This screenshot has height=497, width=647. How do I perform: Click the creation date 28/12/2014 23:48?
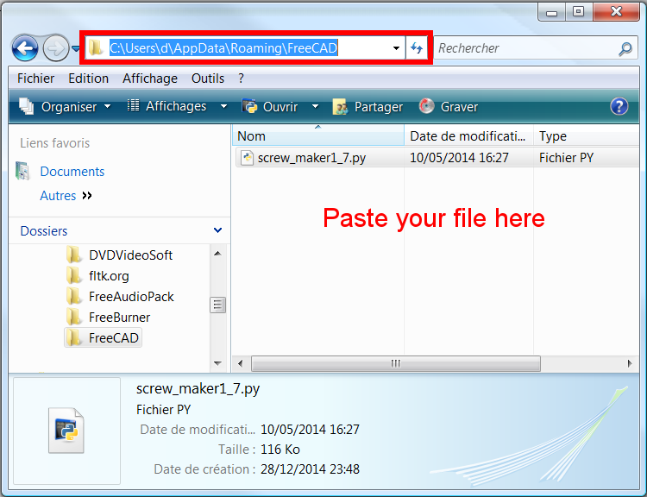(310, 469)
